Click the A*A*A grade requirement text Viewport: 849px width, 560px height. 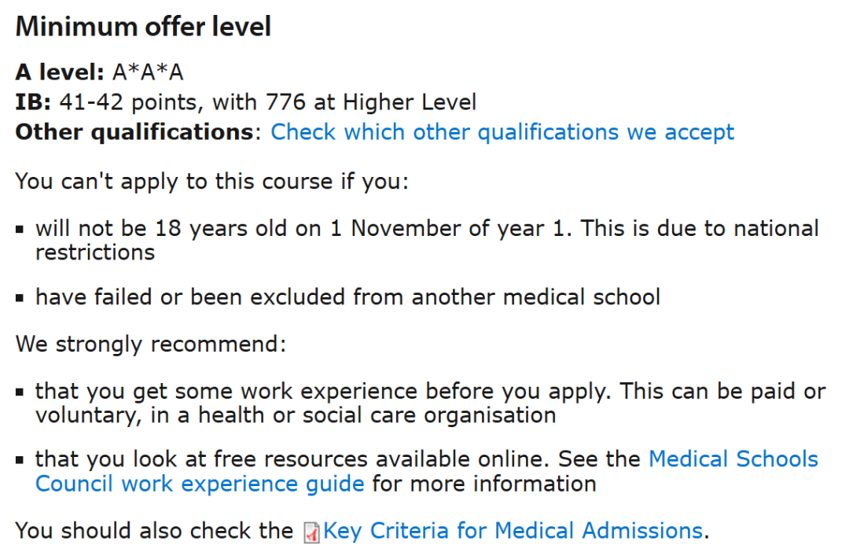tap(148, 72)
